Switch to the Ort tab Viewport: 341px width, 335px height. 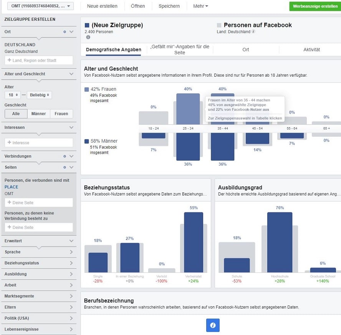[x=246, y=50]
